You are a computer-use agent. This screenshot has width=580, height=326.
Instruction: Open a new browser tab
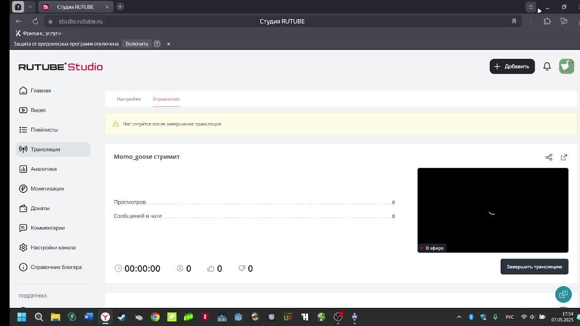[120, 7]
